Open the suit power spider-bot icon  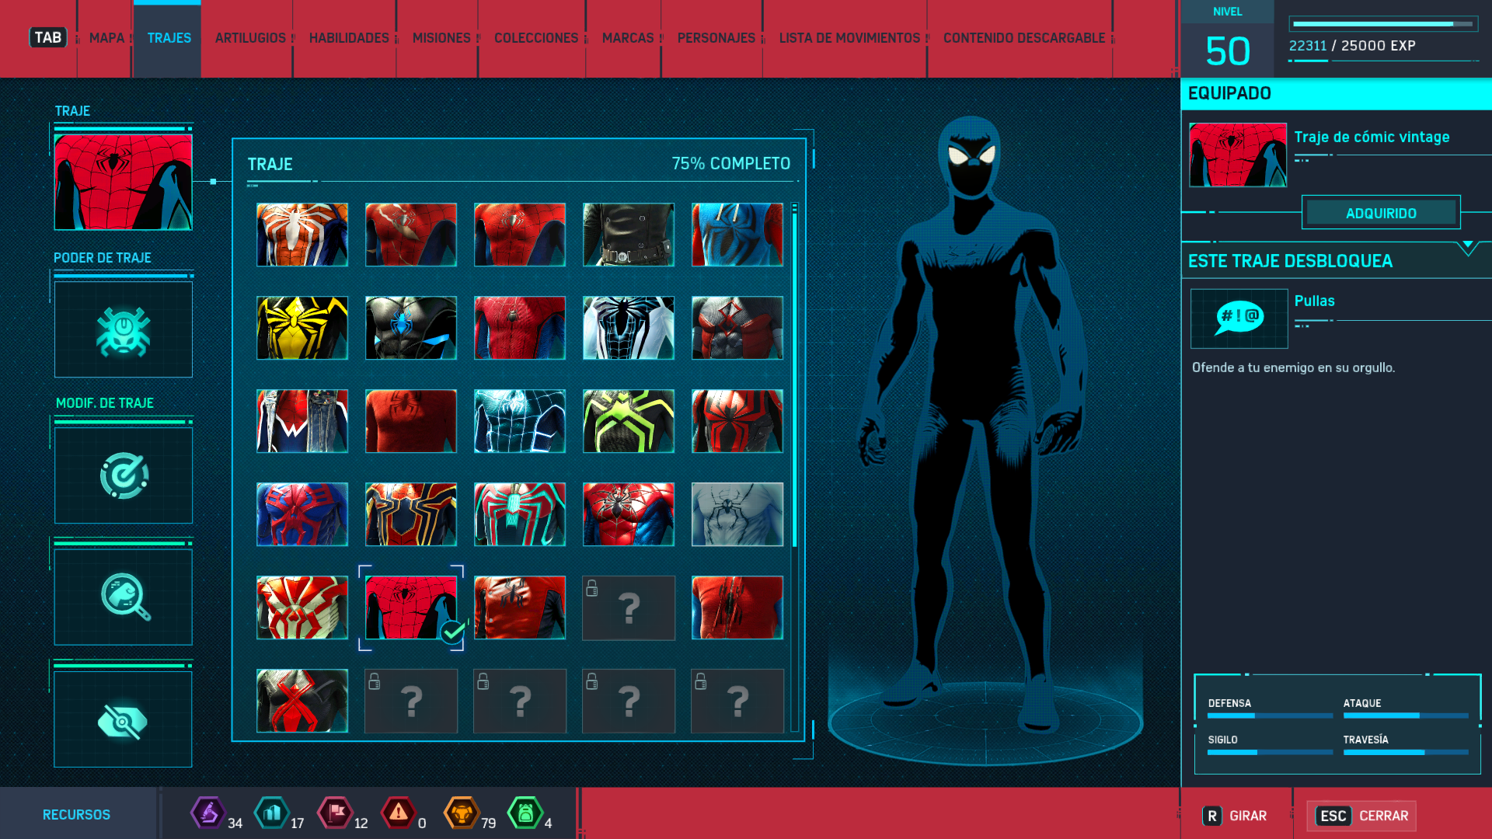(124, 330)
